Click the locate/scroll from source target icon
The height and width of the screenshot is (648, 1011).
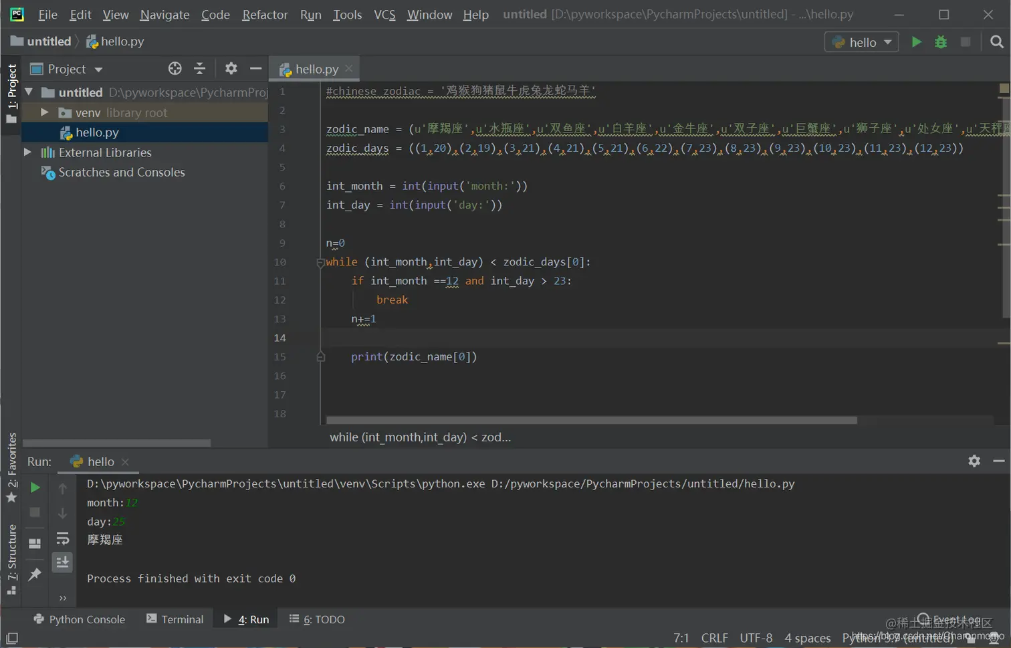(175, 68)
